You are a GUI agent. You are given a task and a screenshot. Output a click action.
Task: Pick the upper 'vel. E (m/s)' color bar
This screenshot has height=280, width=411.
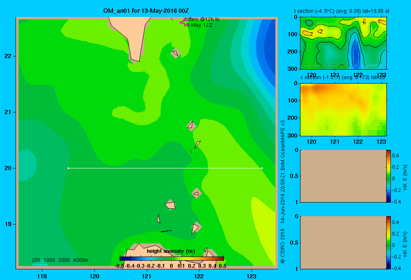[x=388, y=176]
